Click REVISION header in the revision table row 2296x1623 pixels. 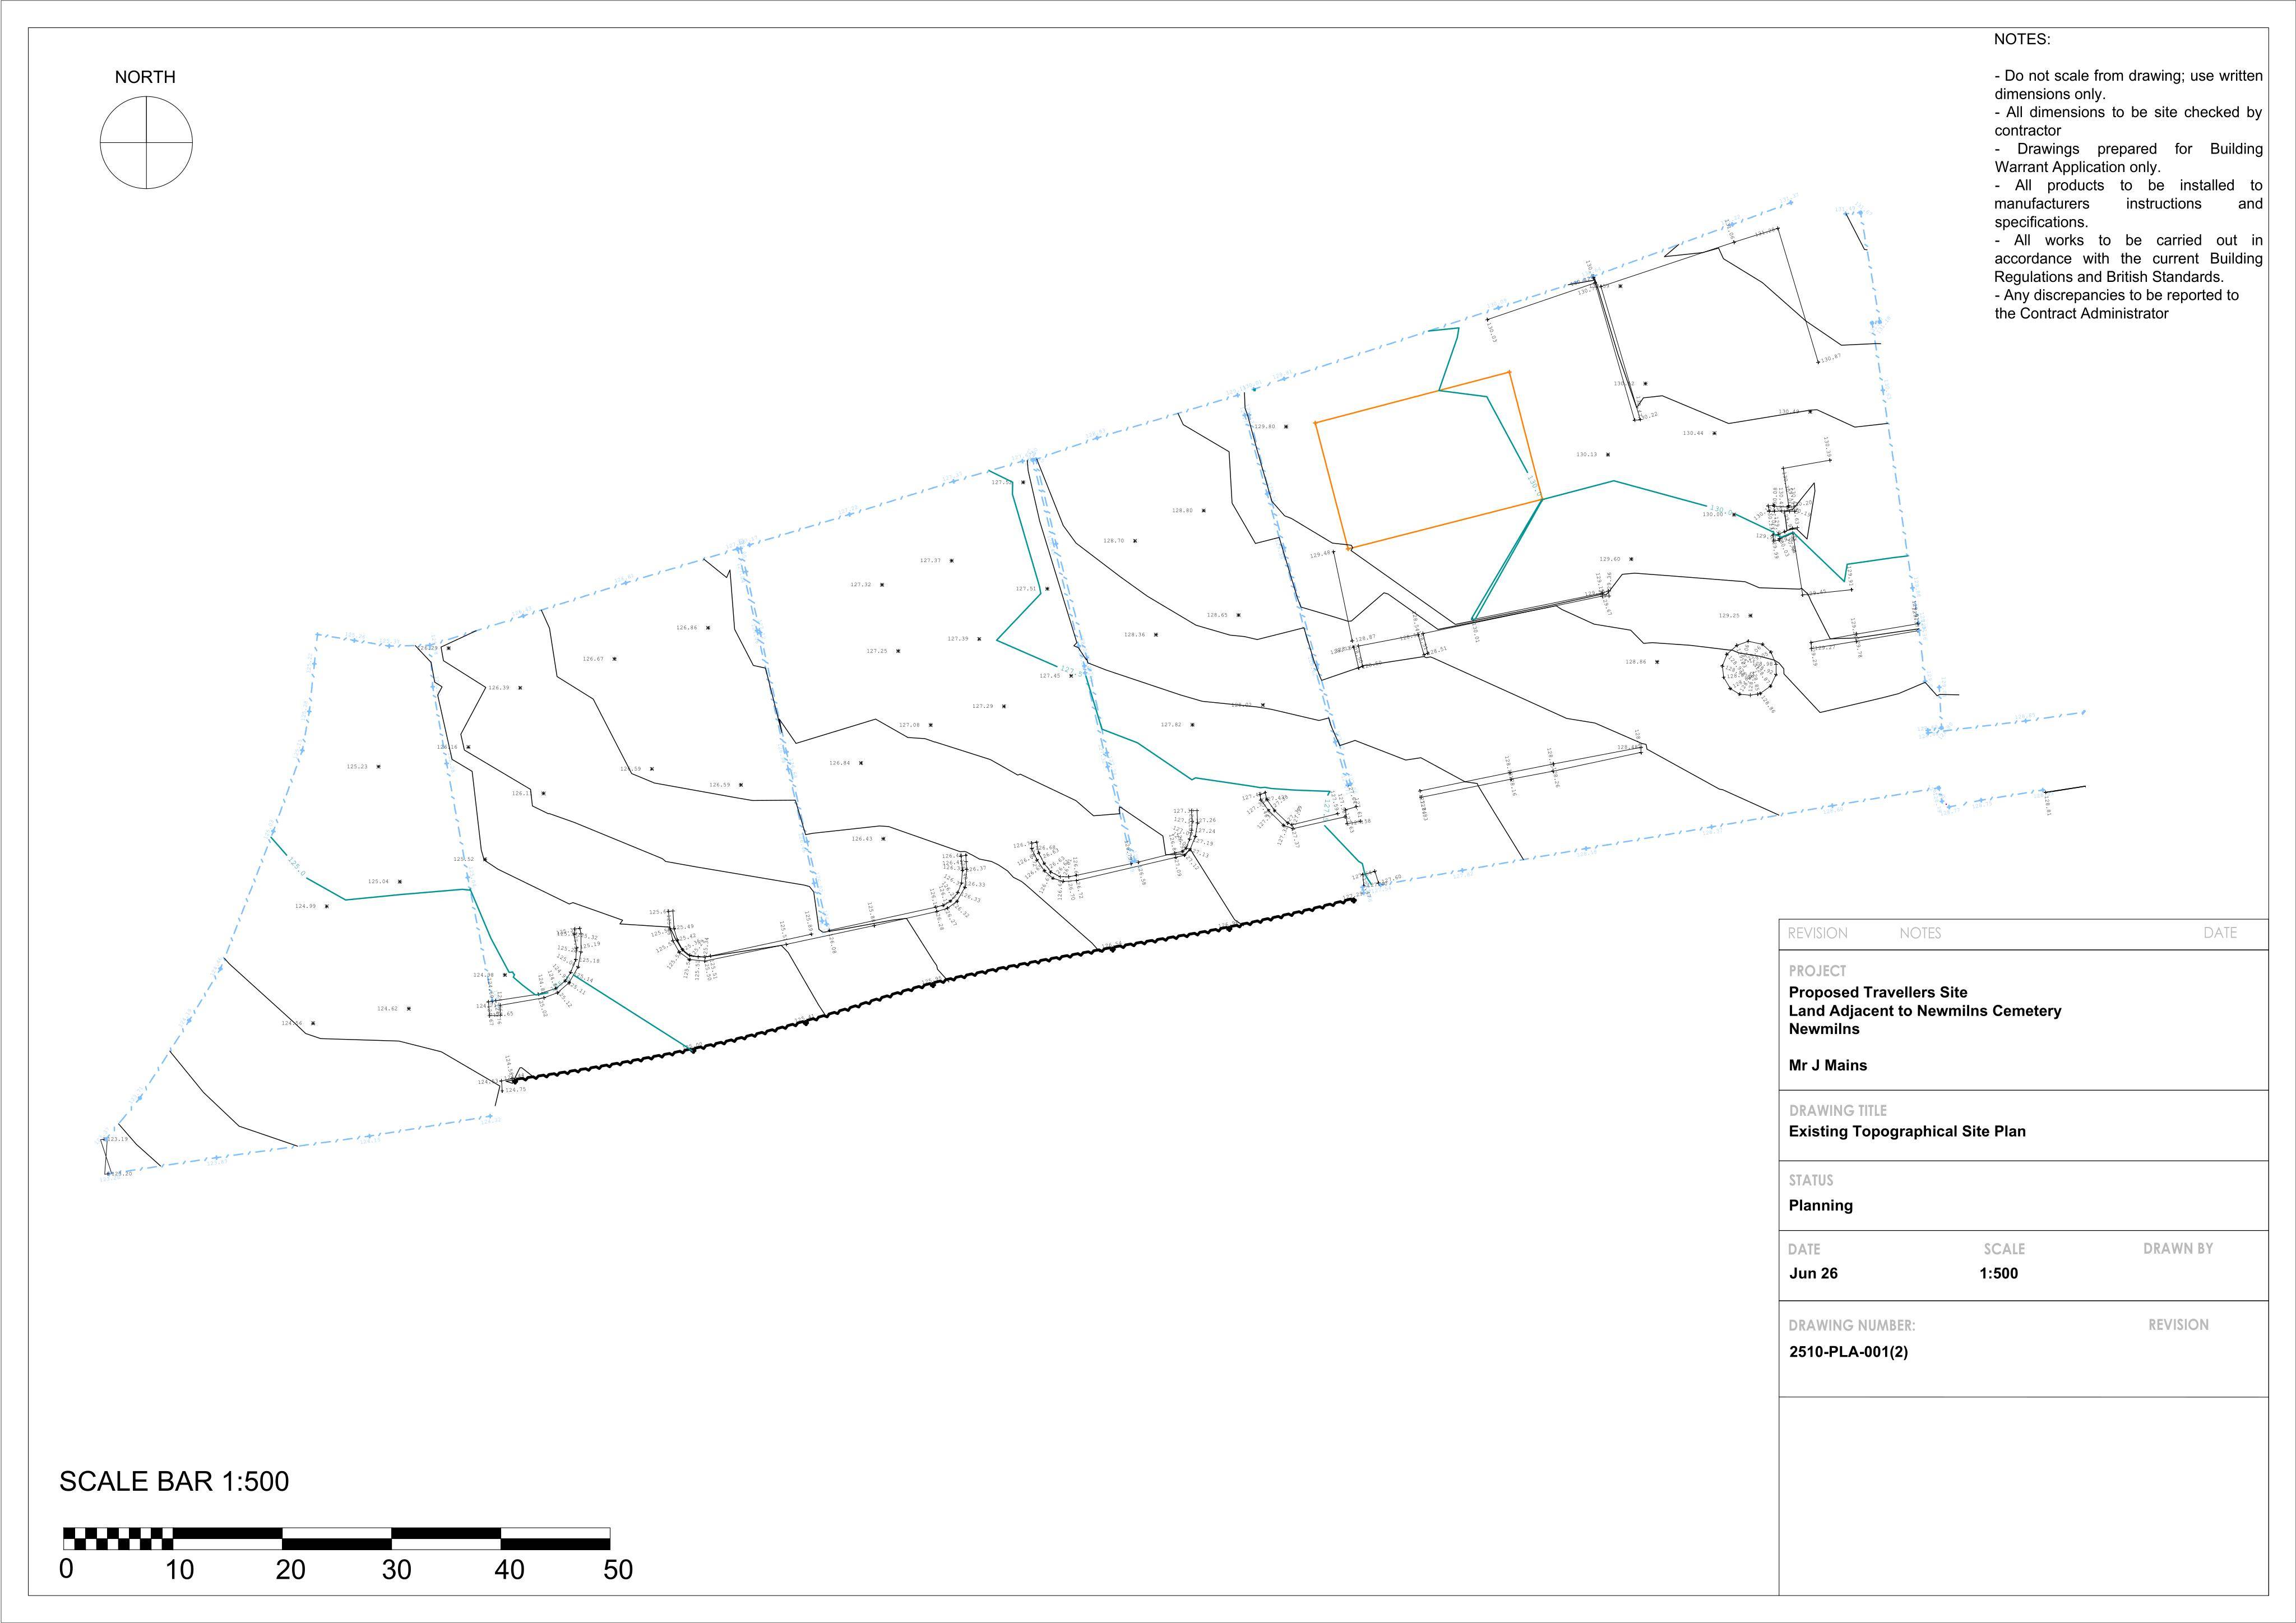coord(1818,933)
